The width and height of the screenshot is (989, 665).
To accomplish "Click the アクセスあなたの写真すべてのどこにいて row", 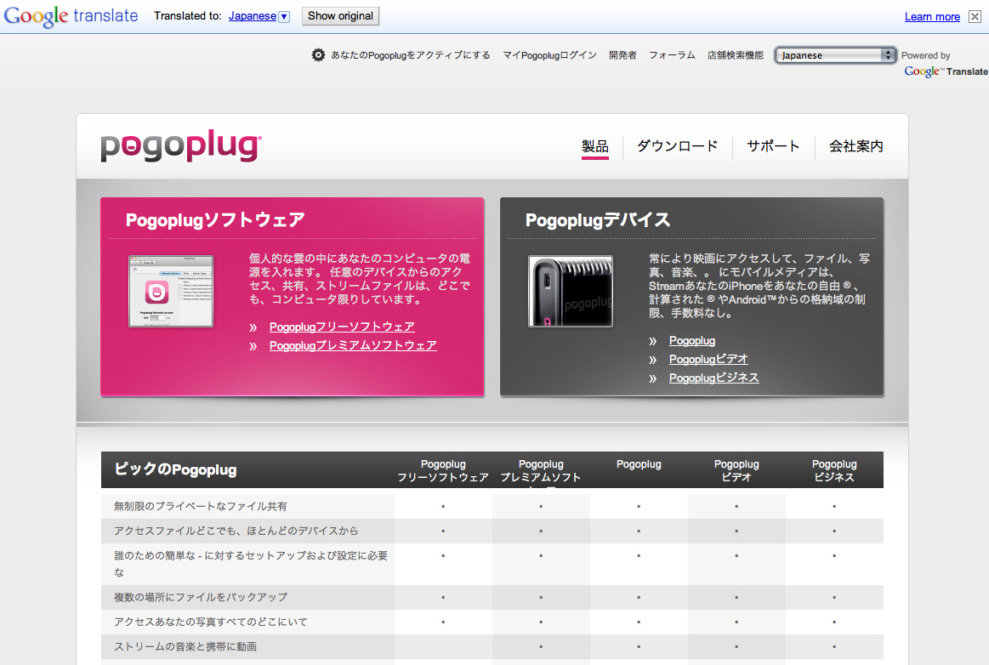I will point(492,622).
